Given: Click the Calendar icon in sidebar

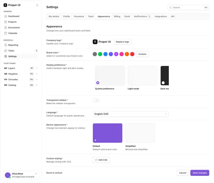Looking at the screenshot, I should click(6, 33).
